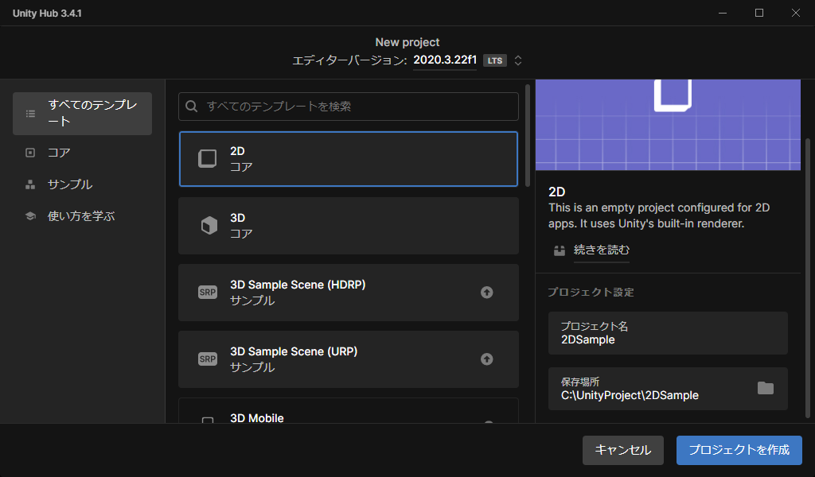
Task: Click the 2D template preview image
Action: pyautogui.click(x=668, y=125)
